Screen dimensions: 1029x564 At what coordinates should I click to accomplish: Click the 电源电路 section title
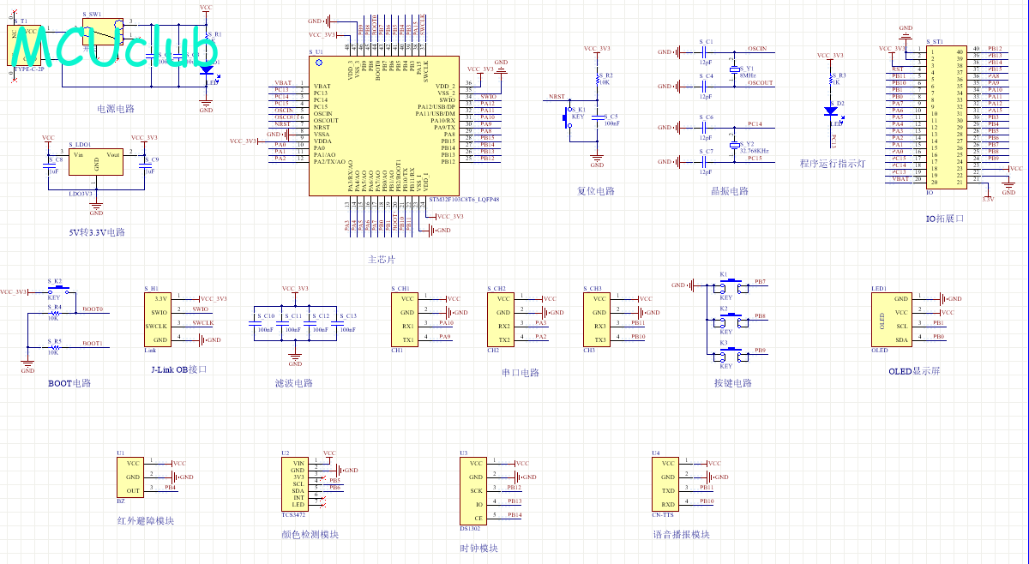(x=115, y=109)
